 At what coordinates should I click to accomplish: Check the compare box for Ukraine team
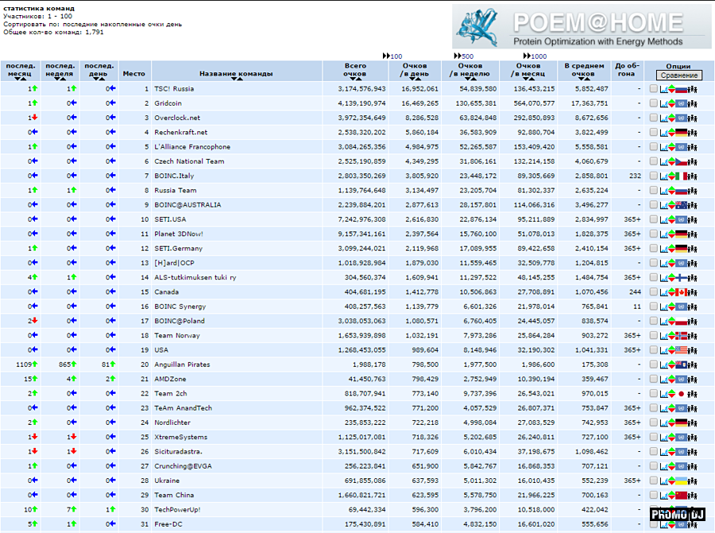[x=653, y=481]
